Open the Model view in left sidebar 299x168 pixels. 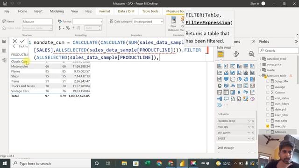pos(4,60)
